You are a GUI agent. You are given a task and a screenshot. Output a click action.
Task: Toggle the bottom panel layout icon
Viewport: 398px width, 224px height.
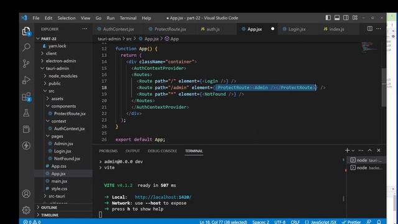coord(337,18)
